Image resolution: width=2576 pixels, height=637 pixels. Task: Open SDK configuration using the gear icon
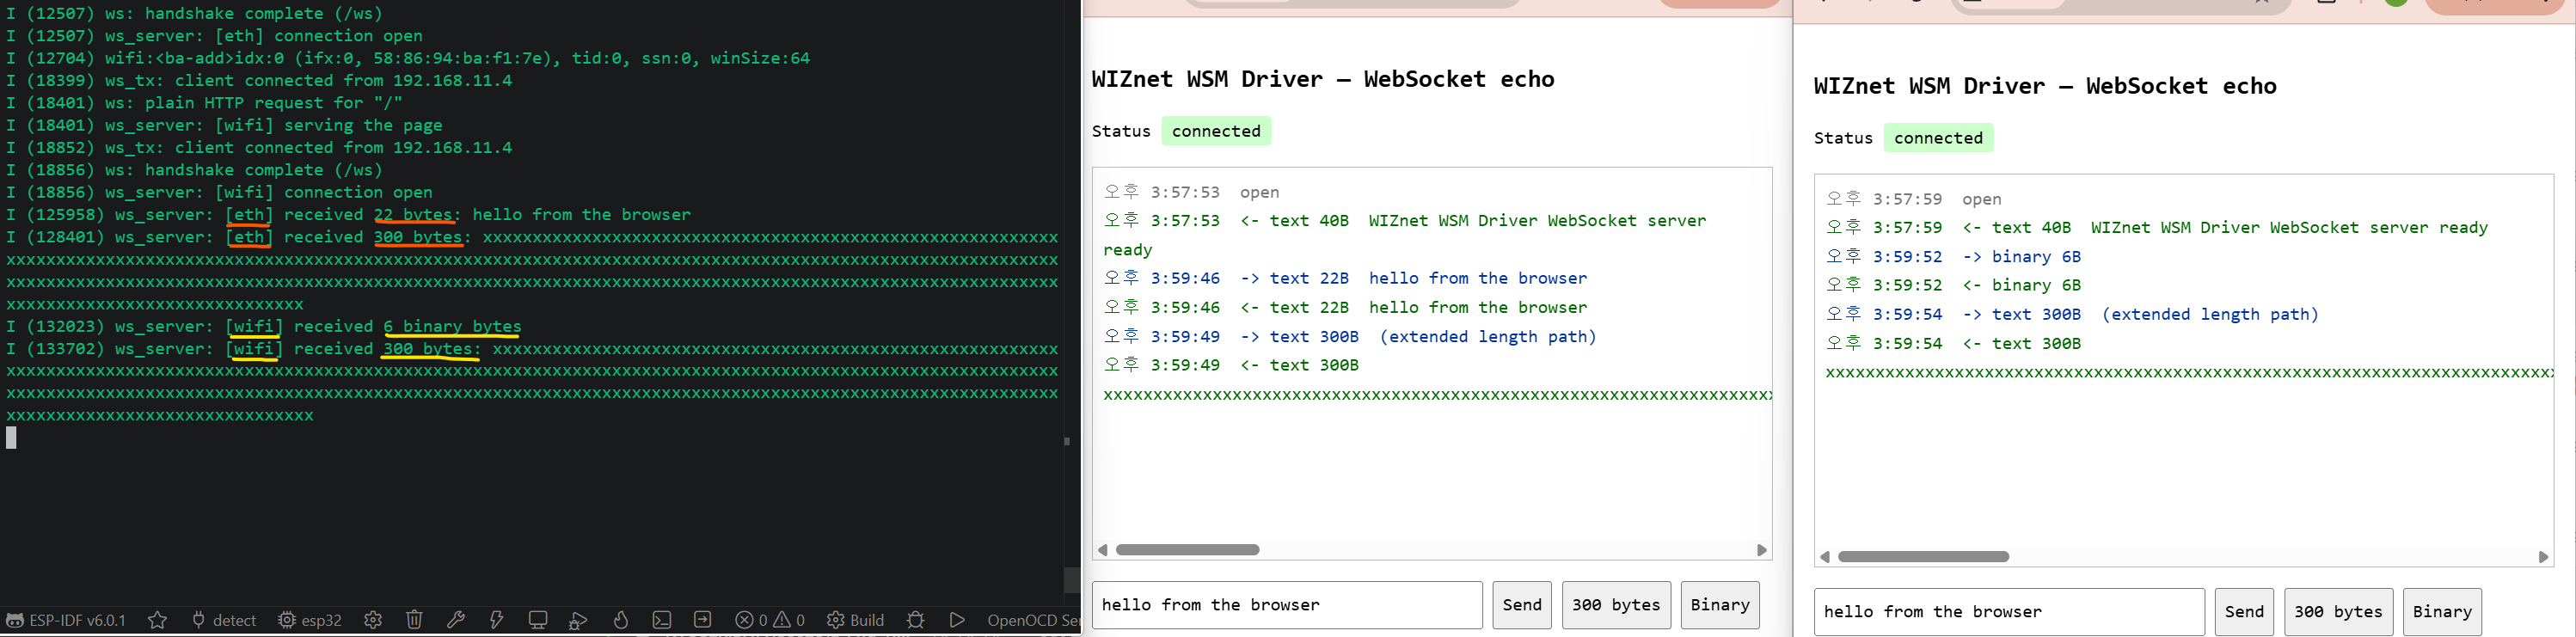pos(373,620)
